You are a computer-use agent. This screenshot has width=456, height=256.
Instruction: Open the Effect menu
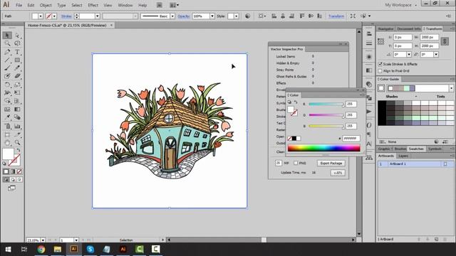[93, 5]
